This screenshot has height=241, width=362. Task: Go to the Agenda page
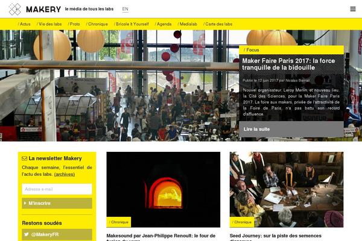point(163,24)
